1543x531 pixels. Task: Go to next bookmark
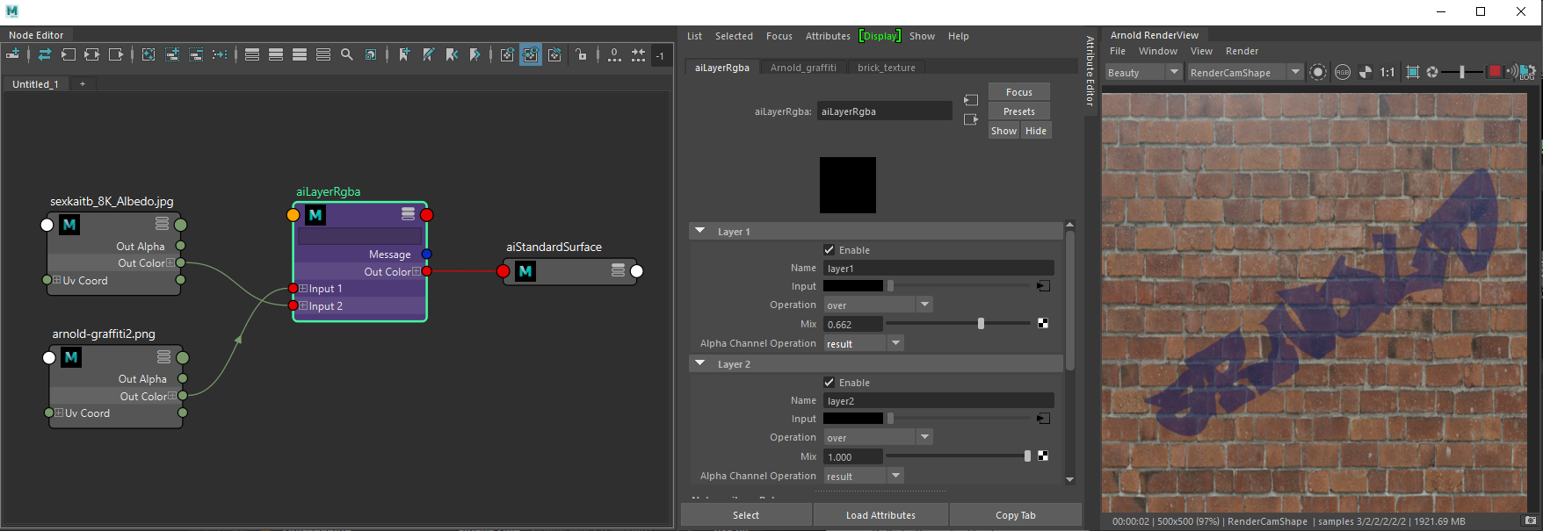click(475, 54)
